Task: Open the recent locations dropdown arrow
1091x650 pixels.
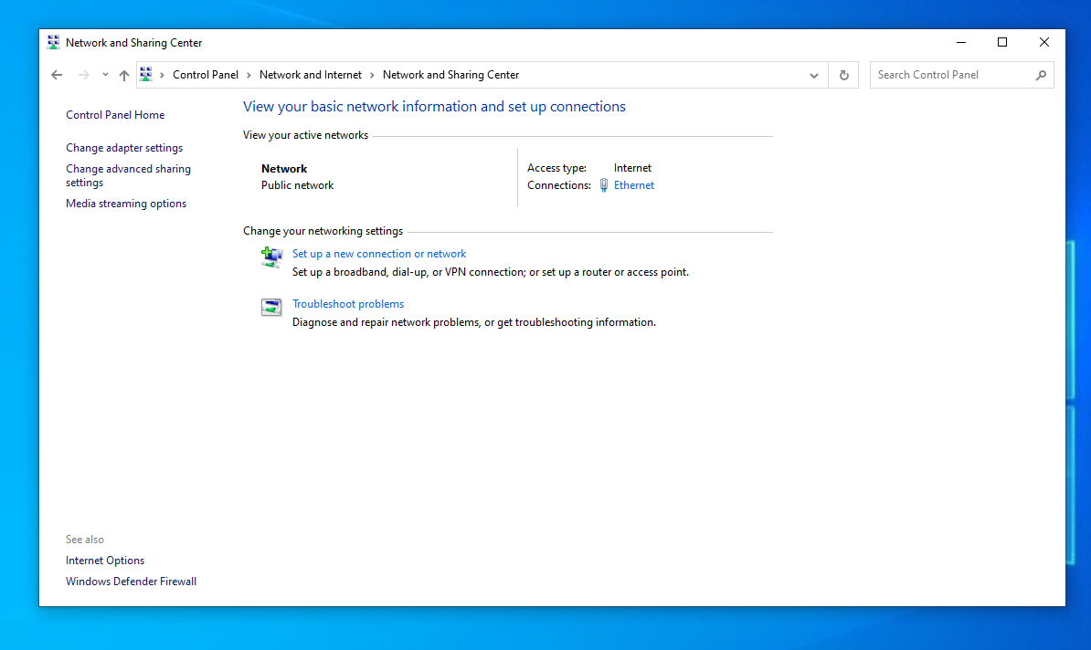Action: 105,75
